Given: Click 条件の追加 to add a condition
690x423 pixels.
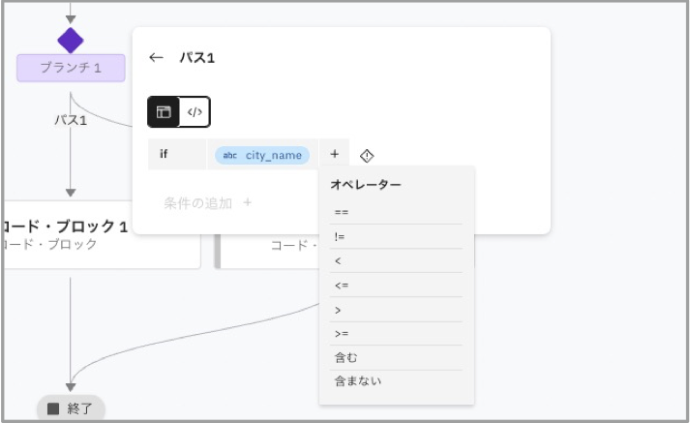Looking at the screenshot, I should [x=207, y=203].
